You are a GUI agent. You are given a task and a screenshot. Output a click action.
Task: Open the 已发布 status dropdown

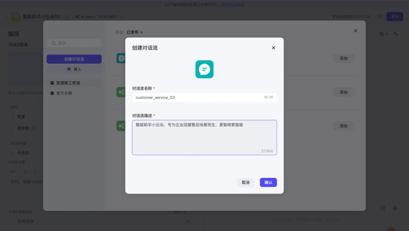tap(134, 32)
